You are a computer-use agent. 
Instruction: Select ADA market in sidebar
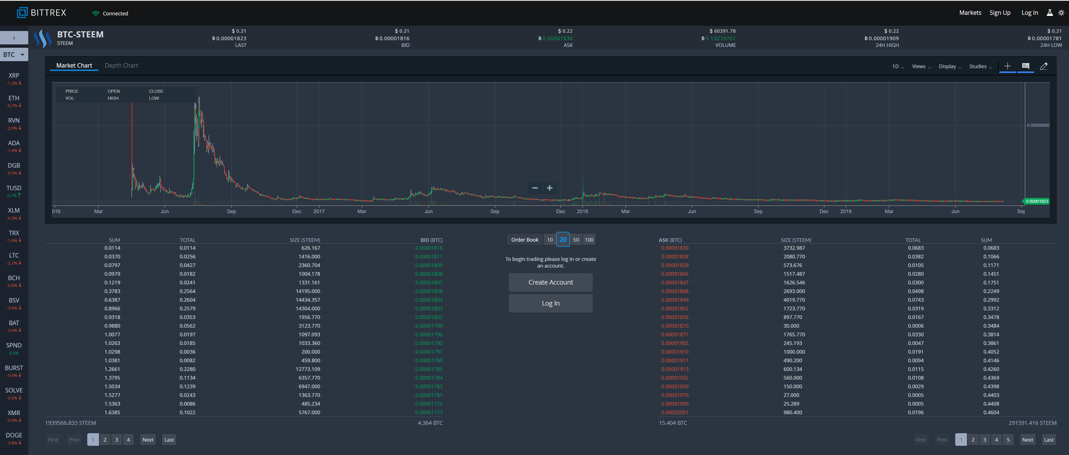(x=14, y=146)
